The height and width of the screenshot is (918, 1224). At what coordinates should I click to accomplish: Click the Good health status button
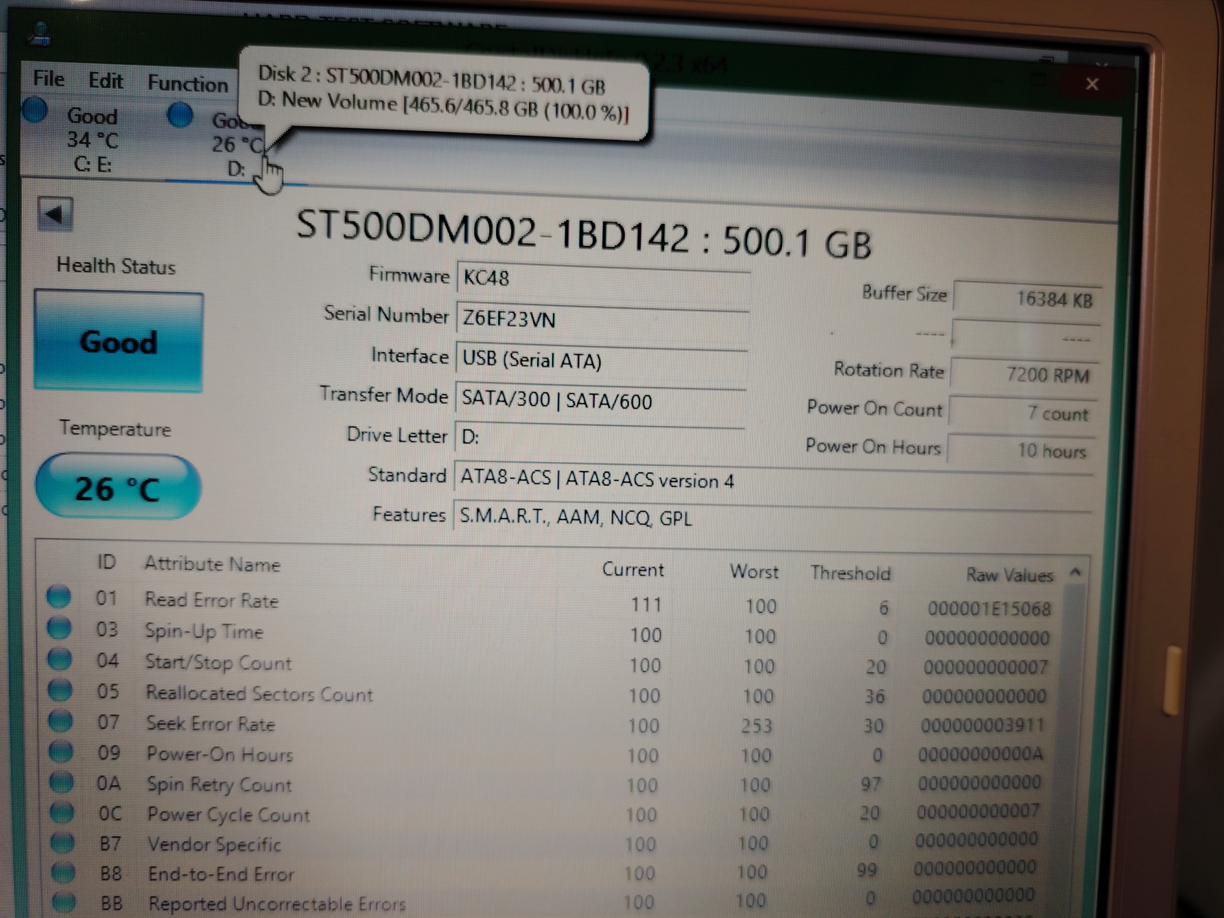(119, 342)
